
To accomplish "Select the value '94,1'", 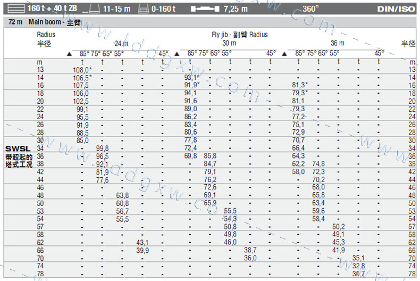I will point(190,93).
